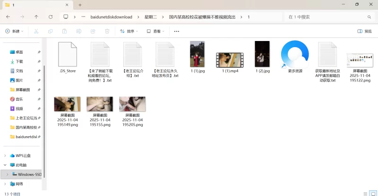Click the Cut scissors icon
Image resolution: width=378 pixels, height=196 pixels.
point(36,32)
